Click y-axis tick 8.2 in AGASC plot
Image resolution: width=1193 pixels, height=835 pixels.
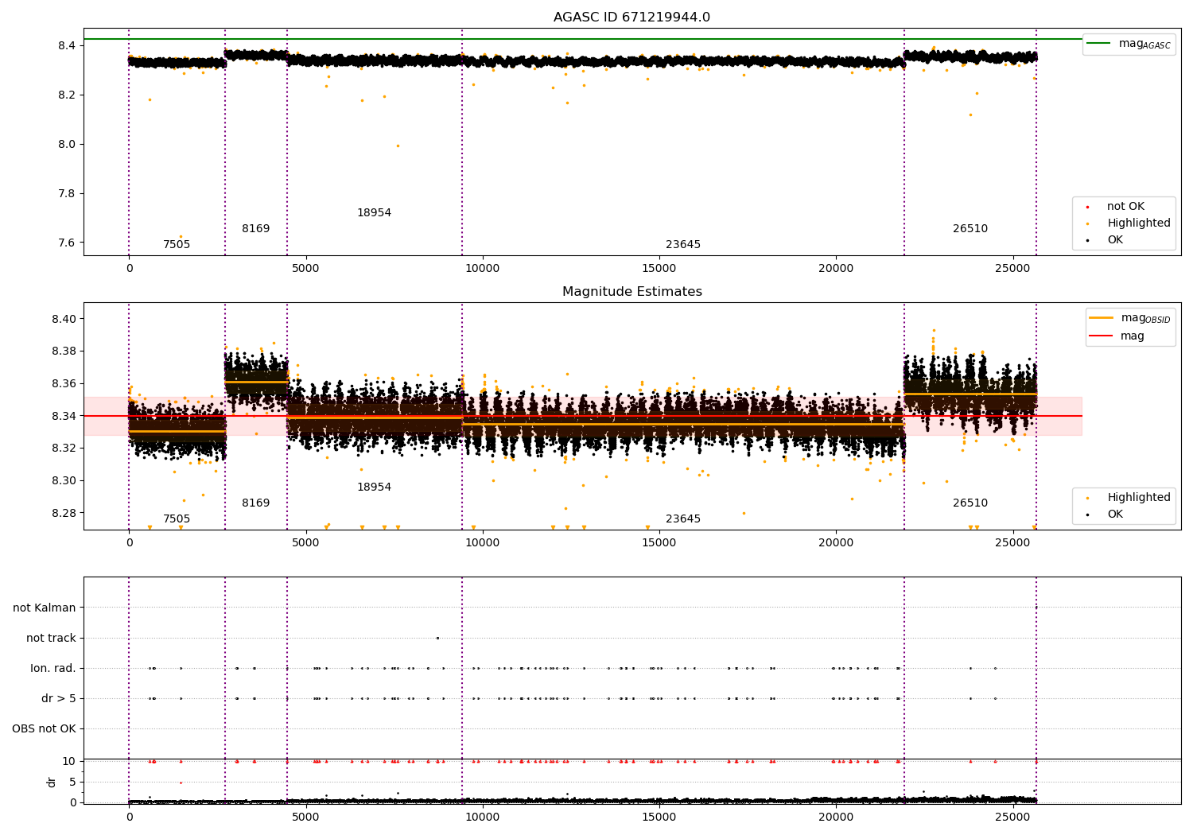pos(67,95)
